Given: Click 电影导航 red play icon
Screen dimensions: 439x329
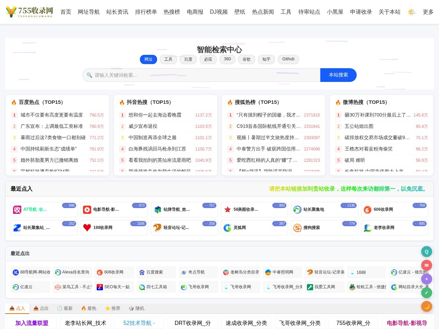Looking at the screenshot, I should [x=87, y=209].
